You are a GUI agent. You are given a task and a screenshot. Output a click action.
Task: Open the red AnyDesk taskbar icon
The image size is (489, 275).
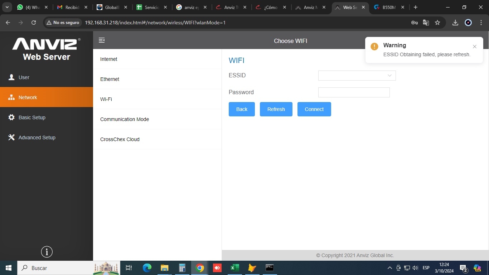(217, 268)
